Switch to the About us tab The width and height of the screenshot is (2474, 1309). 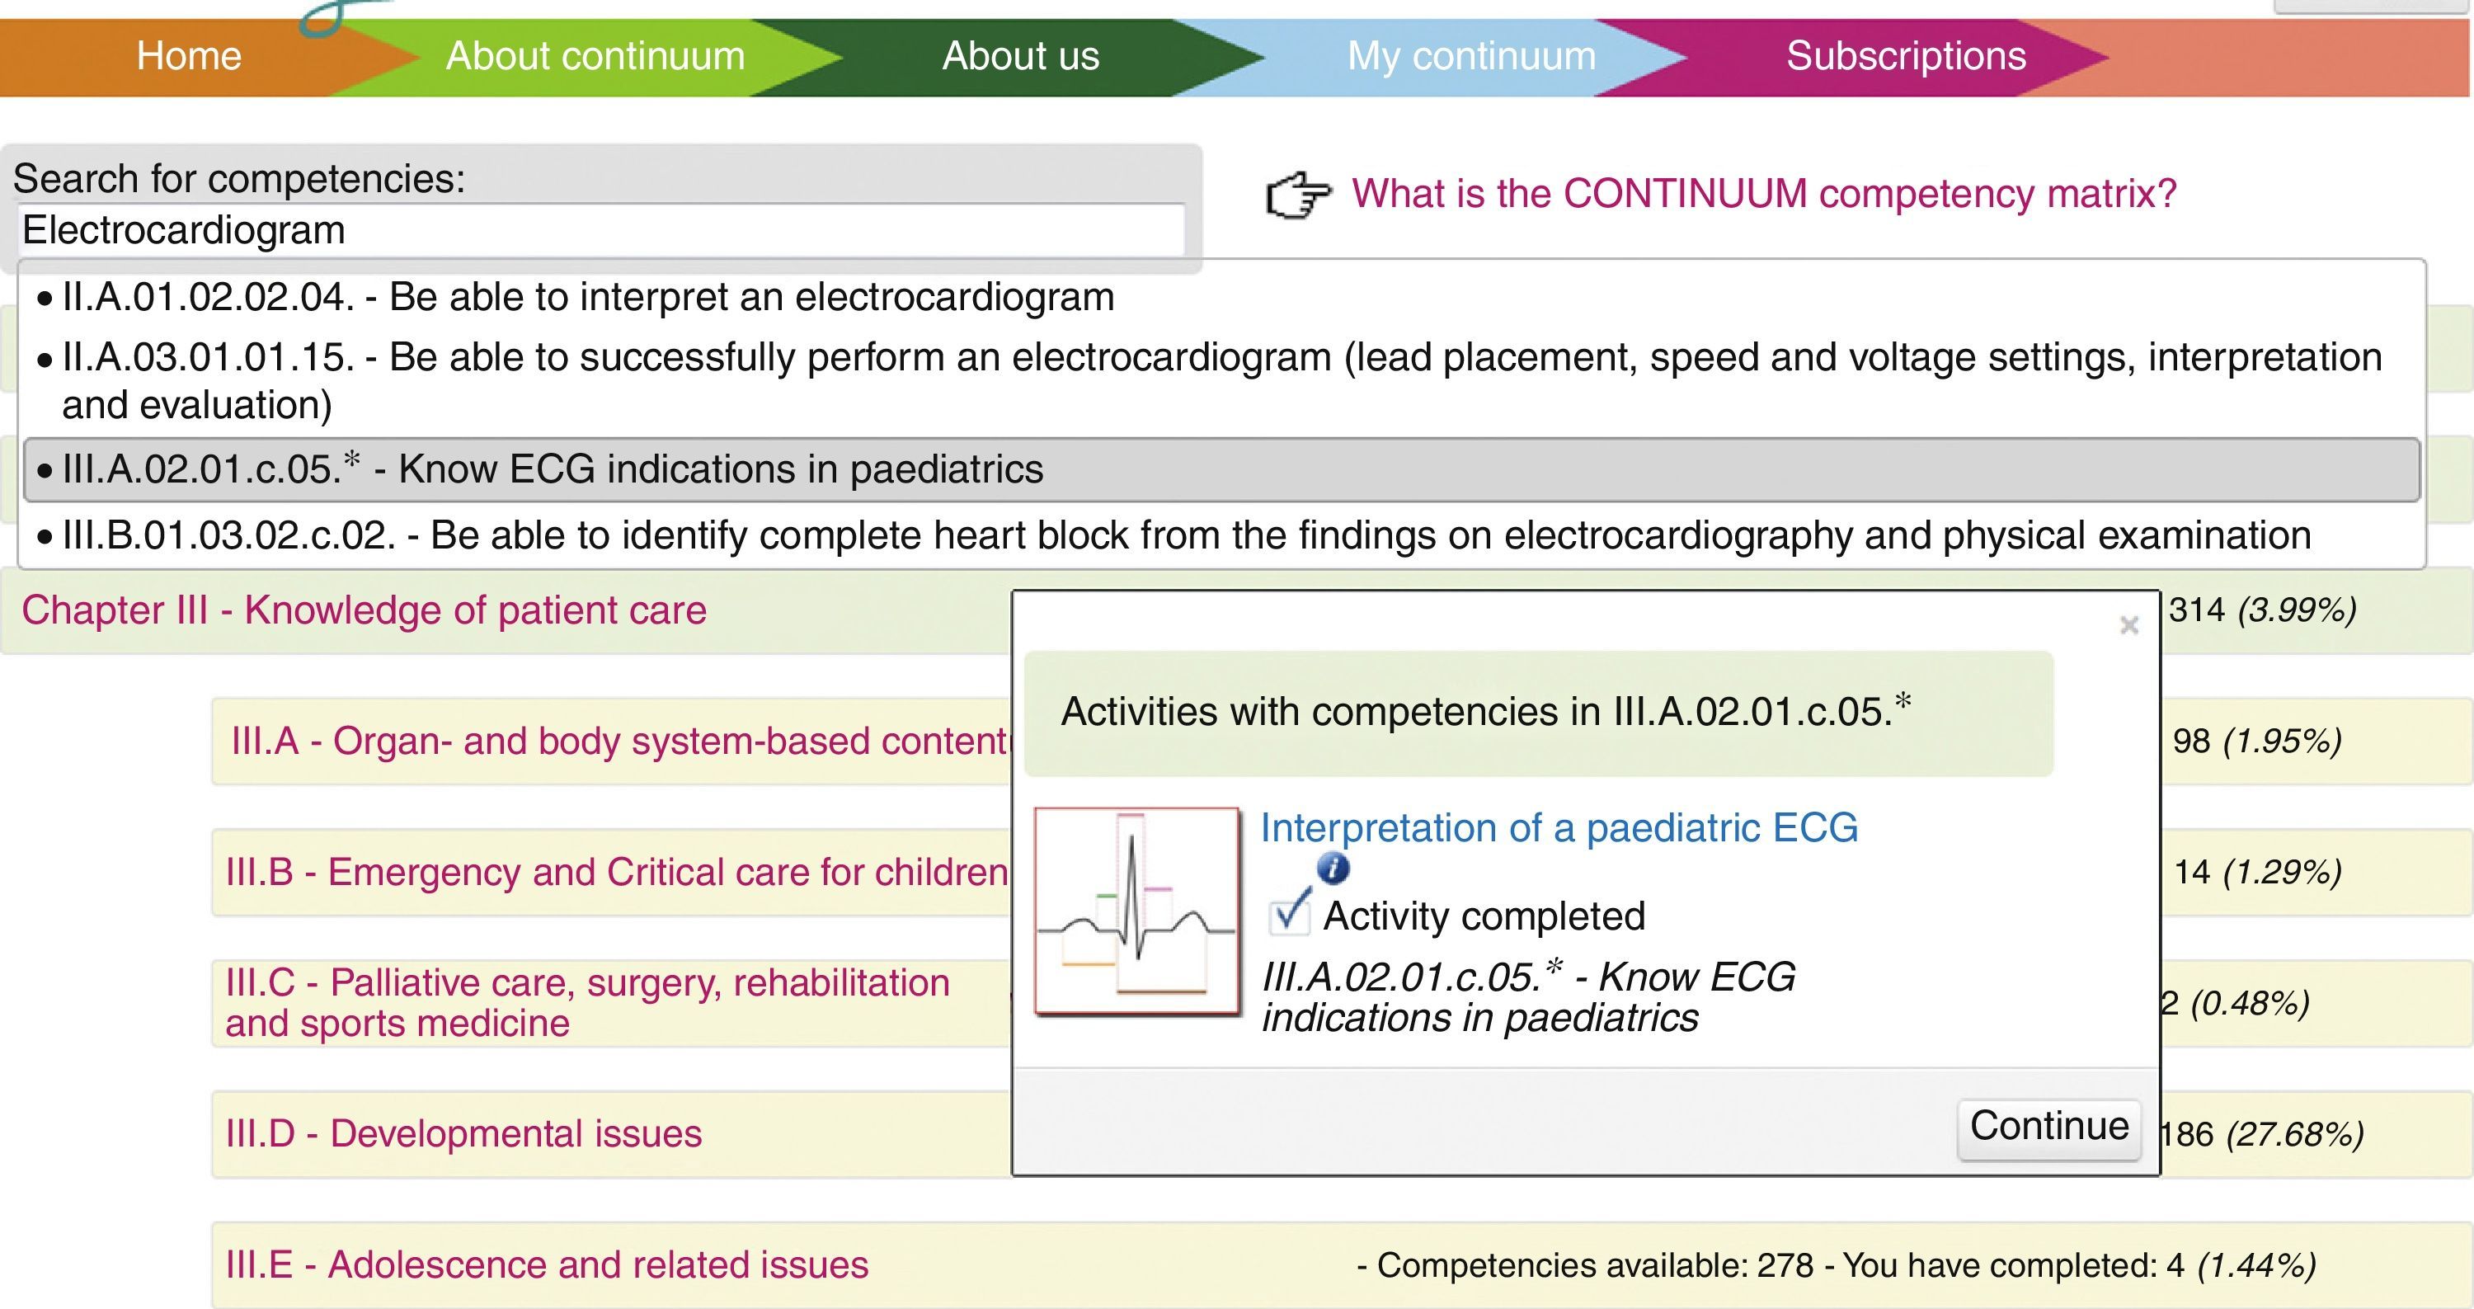pos(1020,56)
